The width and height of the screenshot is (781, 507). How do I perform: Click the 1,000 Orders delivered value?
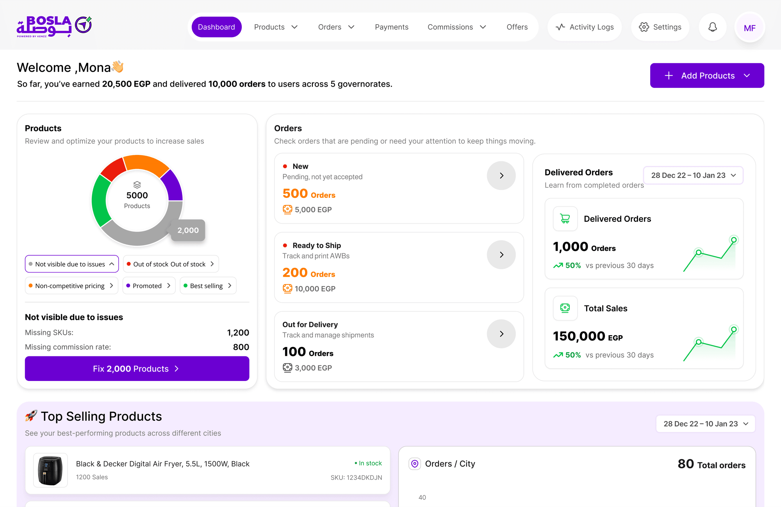[x=584, y=247]
